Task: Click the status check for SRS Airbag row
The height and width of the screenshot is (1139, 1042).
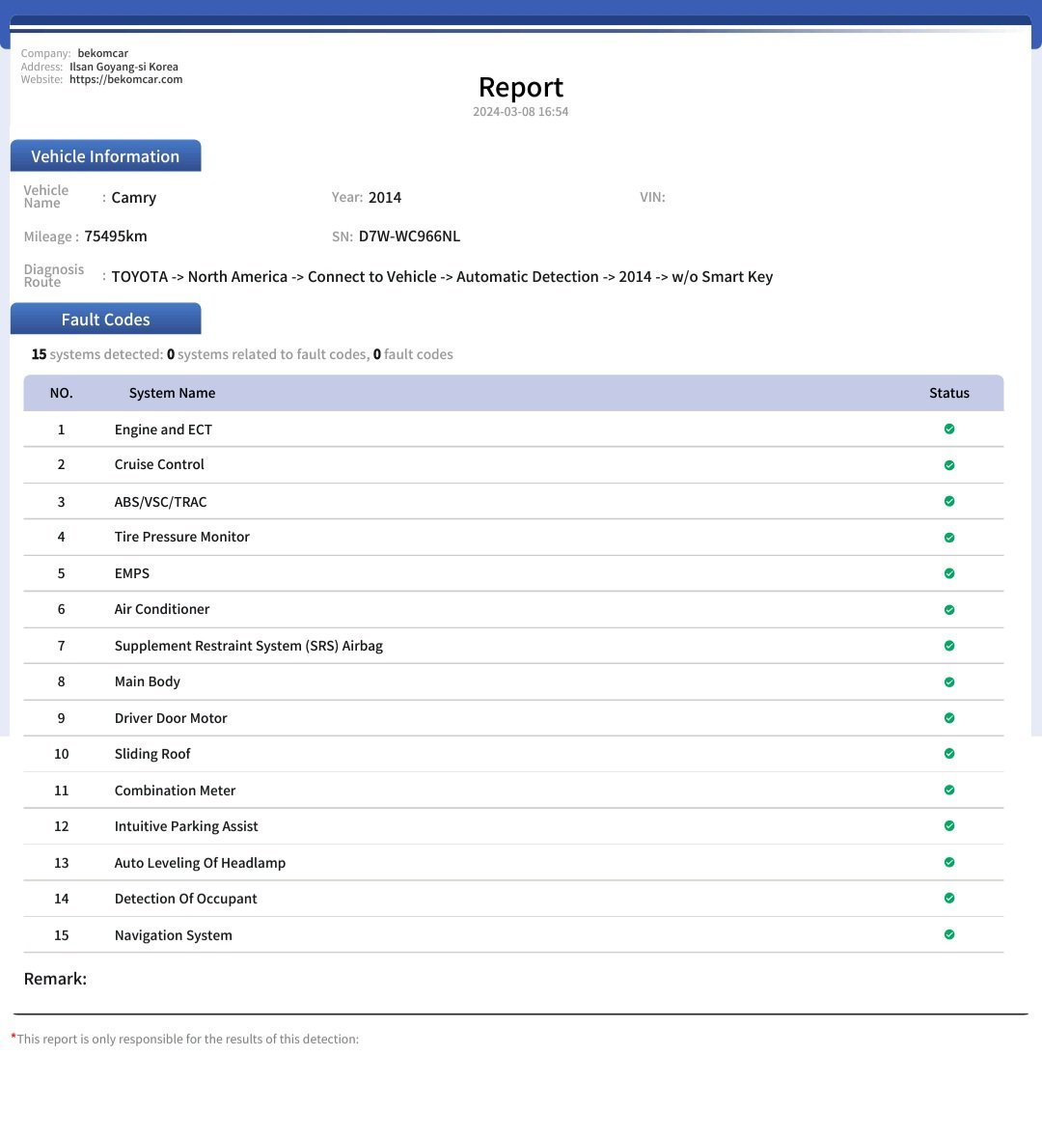Action: click(949, 646)
